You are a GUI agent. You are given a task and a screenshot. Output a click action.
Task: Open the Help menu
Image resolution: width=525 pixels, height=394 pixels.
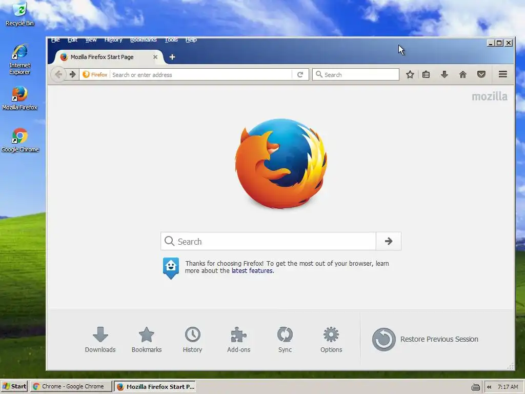pyautogui.click(x=191, y=40)
